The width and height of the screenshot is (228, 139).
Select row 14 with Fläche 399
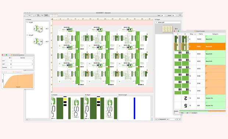point(200,105)
